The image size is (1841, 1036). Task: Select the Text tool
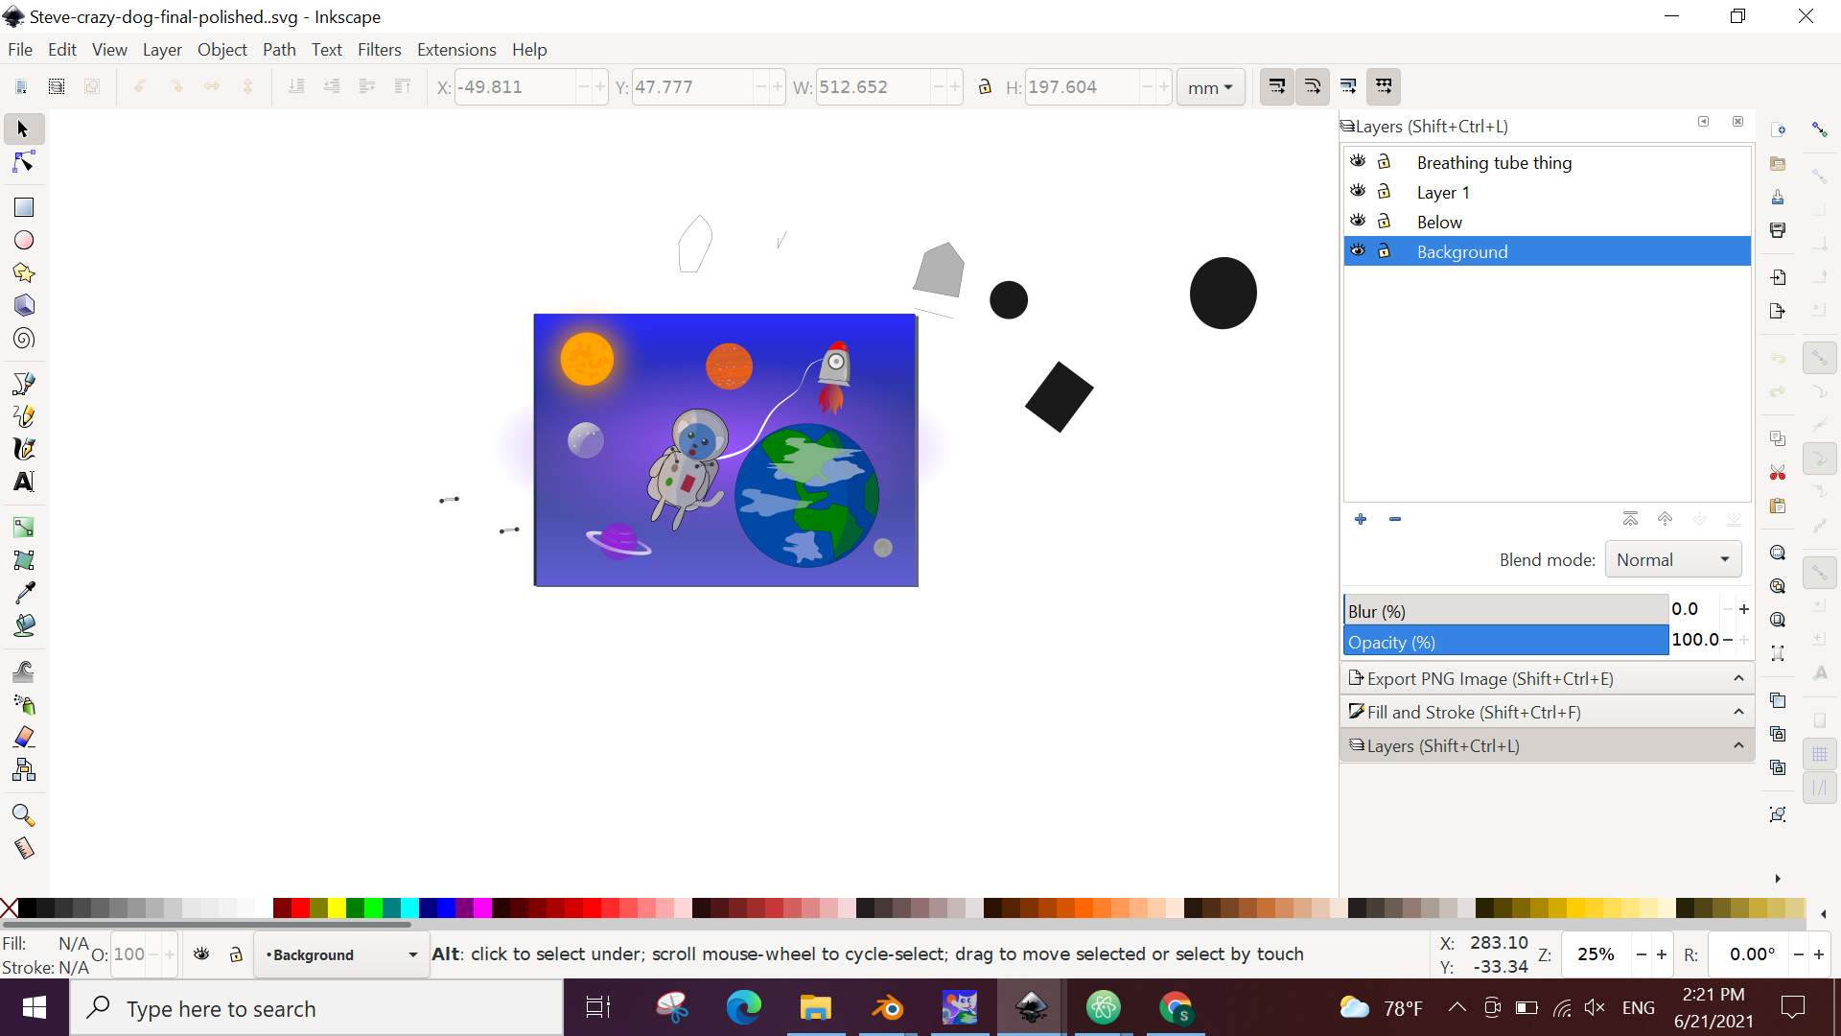coord(24,482)
